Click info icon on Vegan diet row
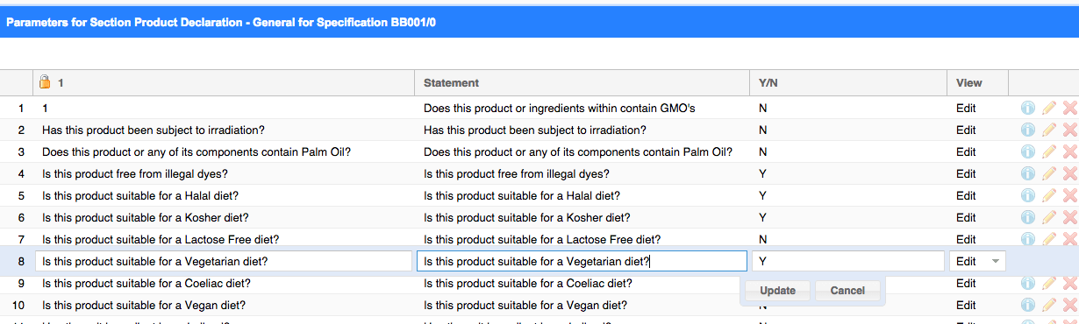The image size is (1079, 324). (x=1028, y=305)
